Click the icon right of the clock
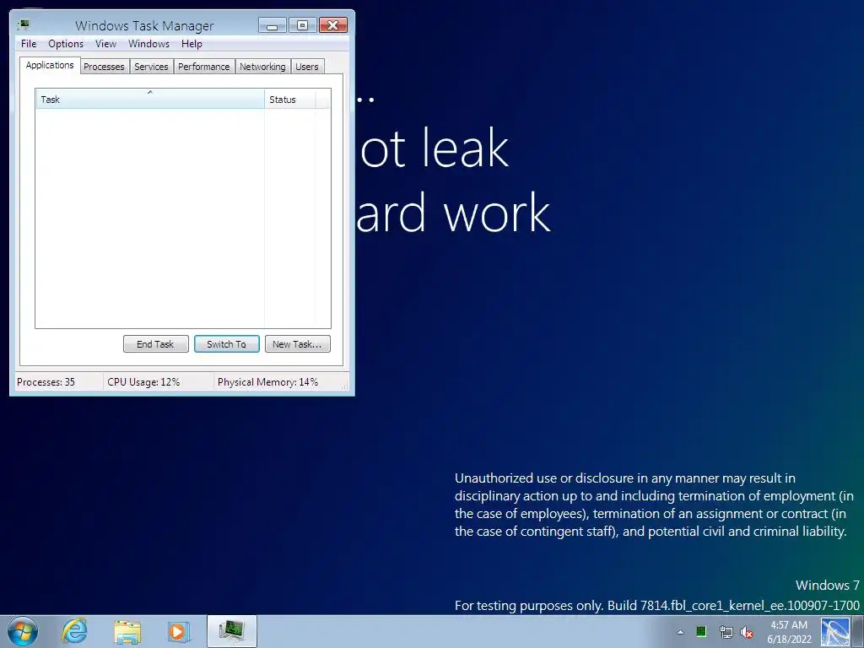The image size is (864, 648). (835, 632)
